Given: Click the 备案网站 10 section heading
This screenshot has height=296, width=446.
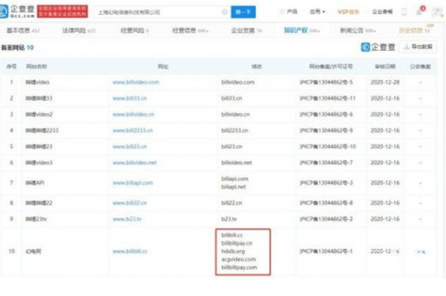Looking at the screenshot, I should tap(17, 48).
